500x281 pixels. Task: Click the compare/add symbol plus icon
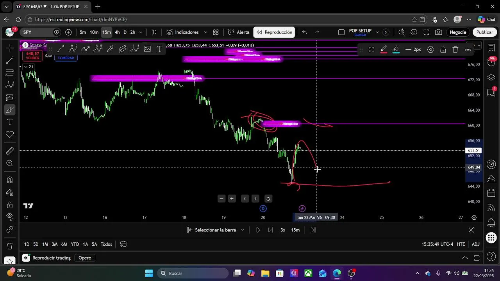click(x=68, y=32)
